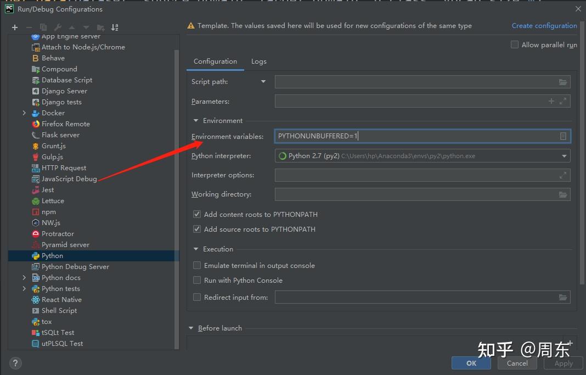Select Firefox Remote configuration template
Image resolution: width=586 pixels, height=375 pixels.
pyautogui.click(x=65, y=124)
